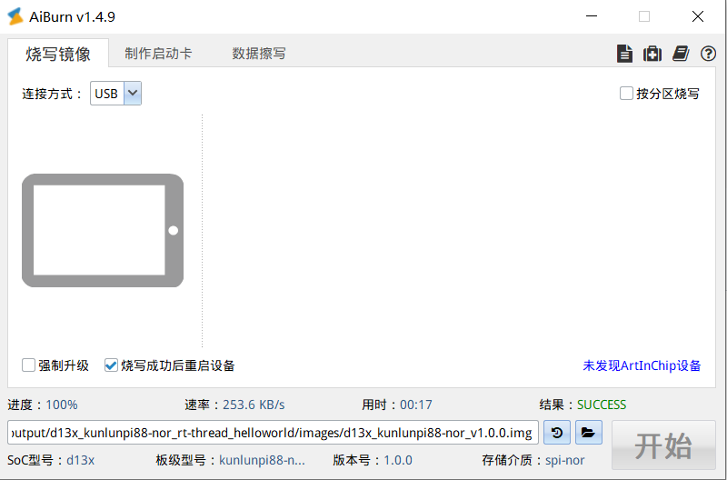Click the recent image history icon

tap(557, 433)
